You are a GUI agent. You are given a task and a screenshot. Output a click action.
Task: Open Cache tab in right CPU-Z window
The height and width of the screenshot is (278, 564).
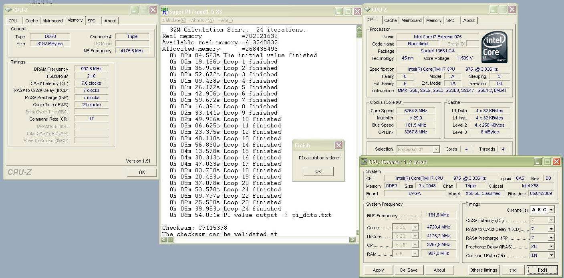coord(391,20)
